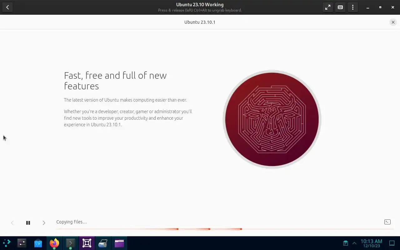This screenshot has height=250, width=400.
Task: Maximize the Boxes window
Action: [x=380, y=7]
